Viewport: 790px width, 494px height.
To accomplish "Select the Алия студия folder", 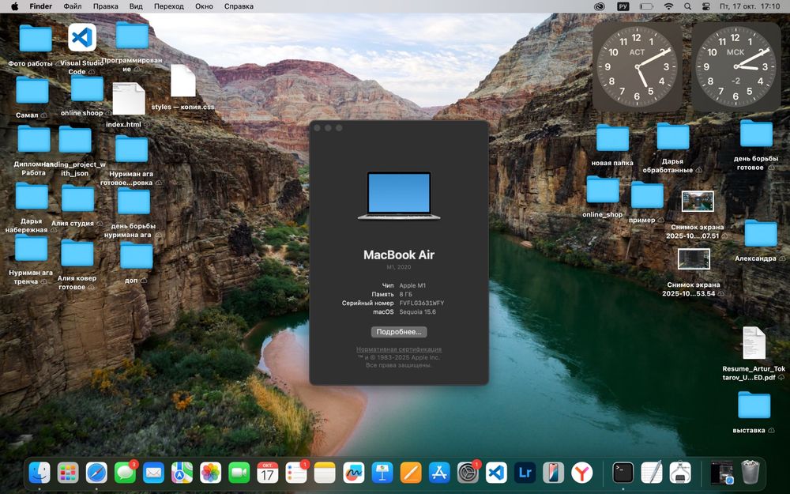I will (x=77, y=198).
